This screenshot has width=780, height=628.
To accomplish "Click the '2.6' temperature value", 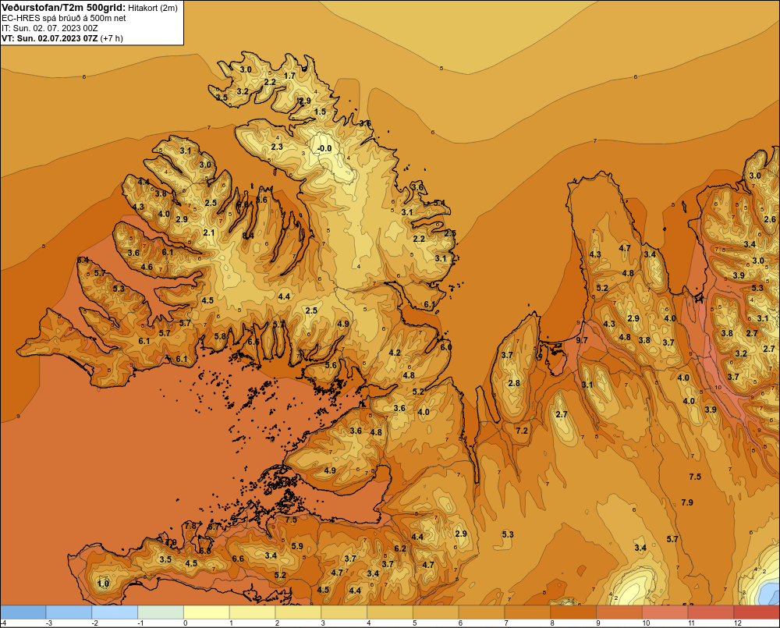I will point(770,219).
